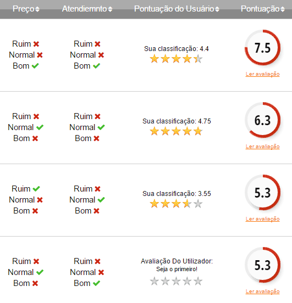
Task: Click the green check next to Bom in first Preço row
Action: [x=35, y=66]
